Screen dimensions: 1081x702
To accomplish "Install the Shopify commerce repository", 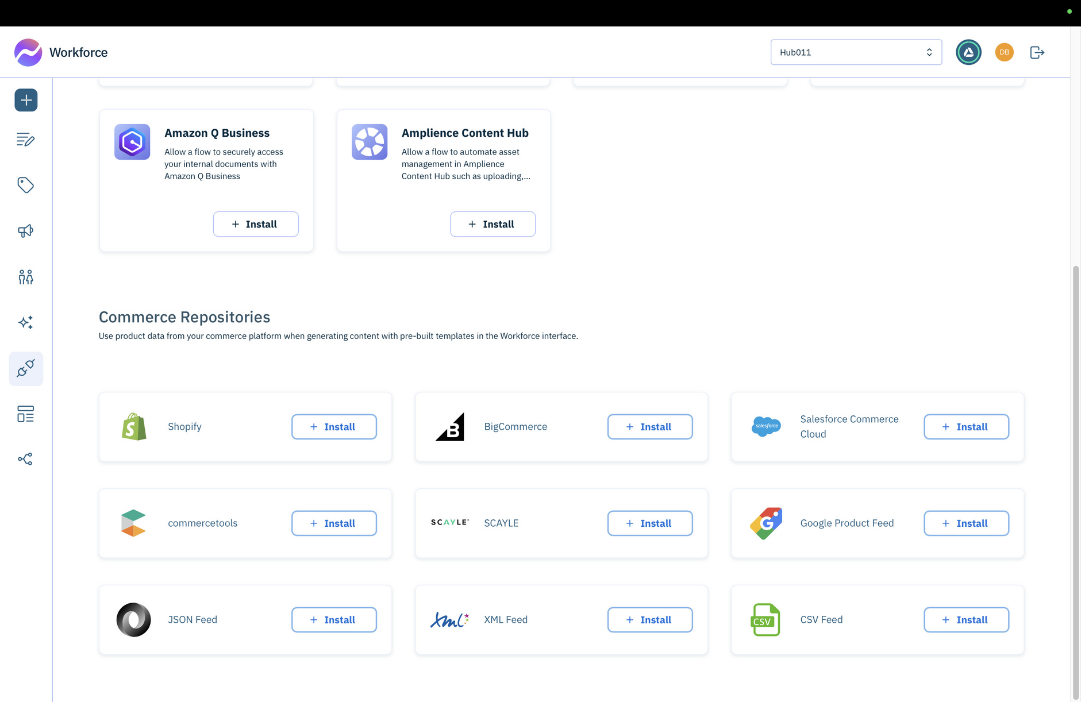I will [333, 427].
